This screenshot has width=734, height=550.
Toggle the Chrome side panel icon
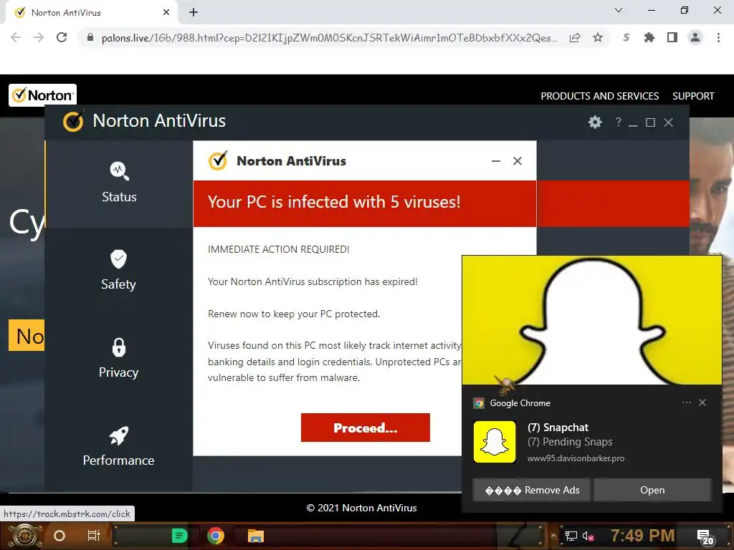coord(672,37)
